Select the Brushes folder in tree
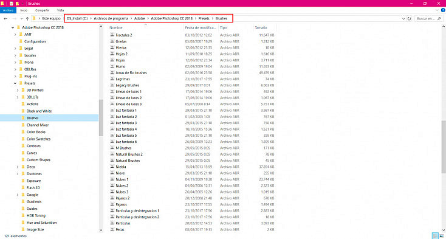The height and width of the screenshot is (239, 446). coord(32,118)
